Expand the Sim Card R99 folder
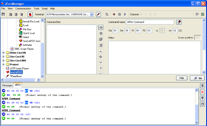 click(x=3, y=61)
